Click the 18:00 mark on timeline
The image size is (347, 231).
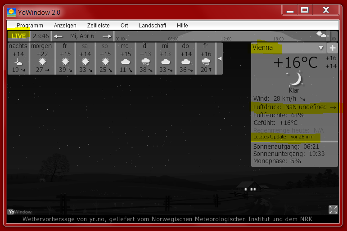click(279, 39)
